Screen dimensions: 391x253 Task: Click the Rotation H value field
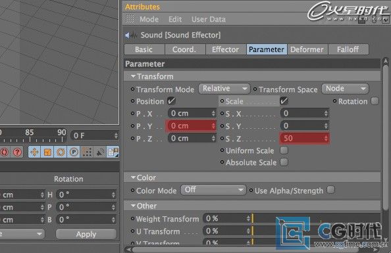pyautogui.click(x=86, y=195)
